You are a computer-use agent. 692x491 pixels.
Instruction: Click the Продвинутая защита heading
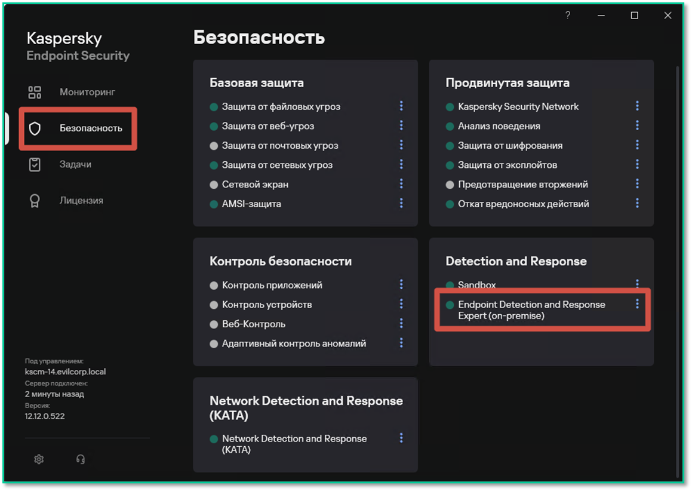(x=508, y=82)
